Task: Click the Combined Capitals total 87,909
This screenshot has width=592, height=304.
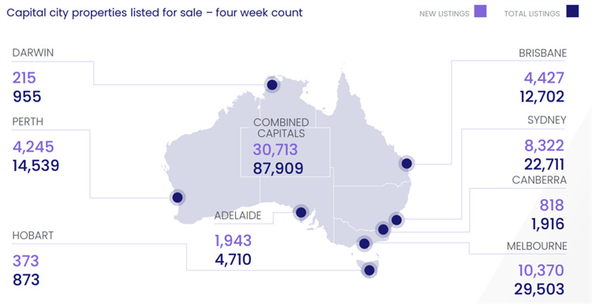Action: pos(278,169)
